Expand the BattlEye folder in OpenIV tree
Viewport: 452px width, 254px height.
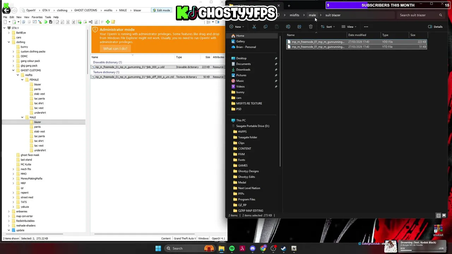9,32
